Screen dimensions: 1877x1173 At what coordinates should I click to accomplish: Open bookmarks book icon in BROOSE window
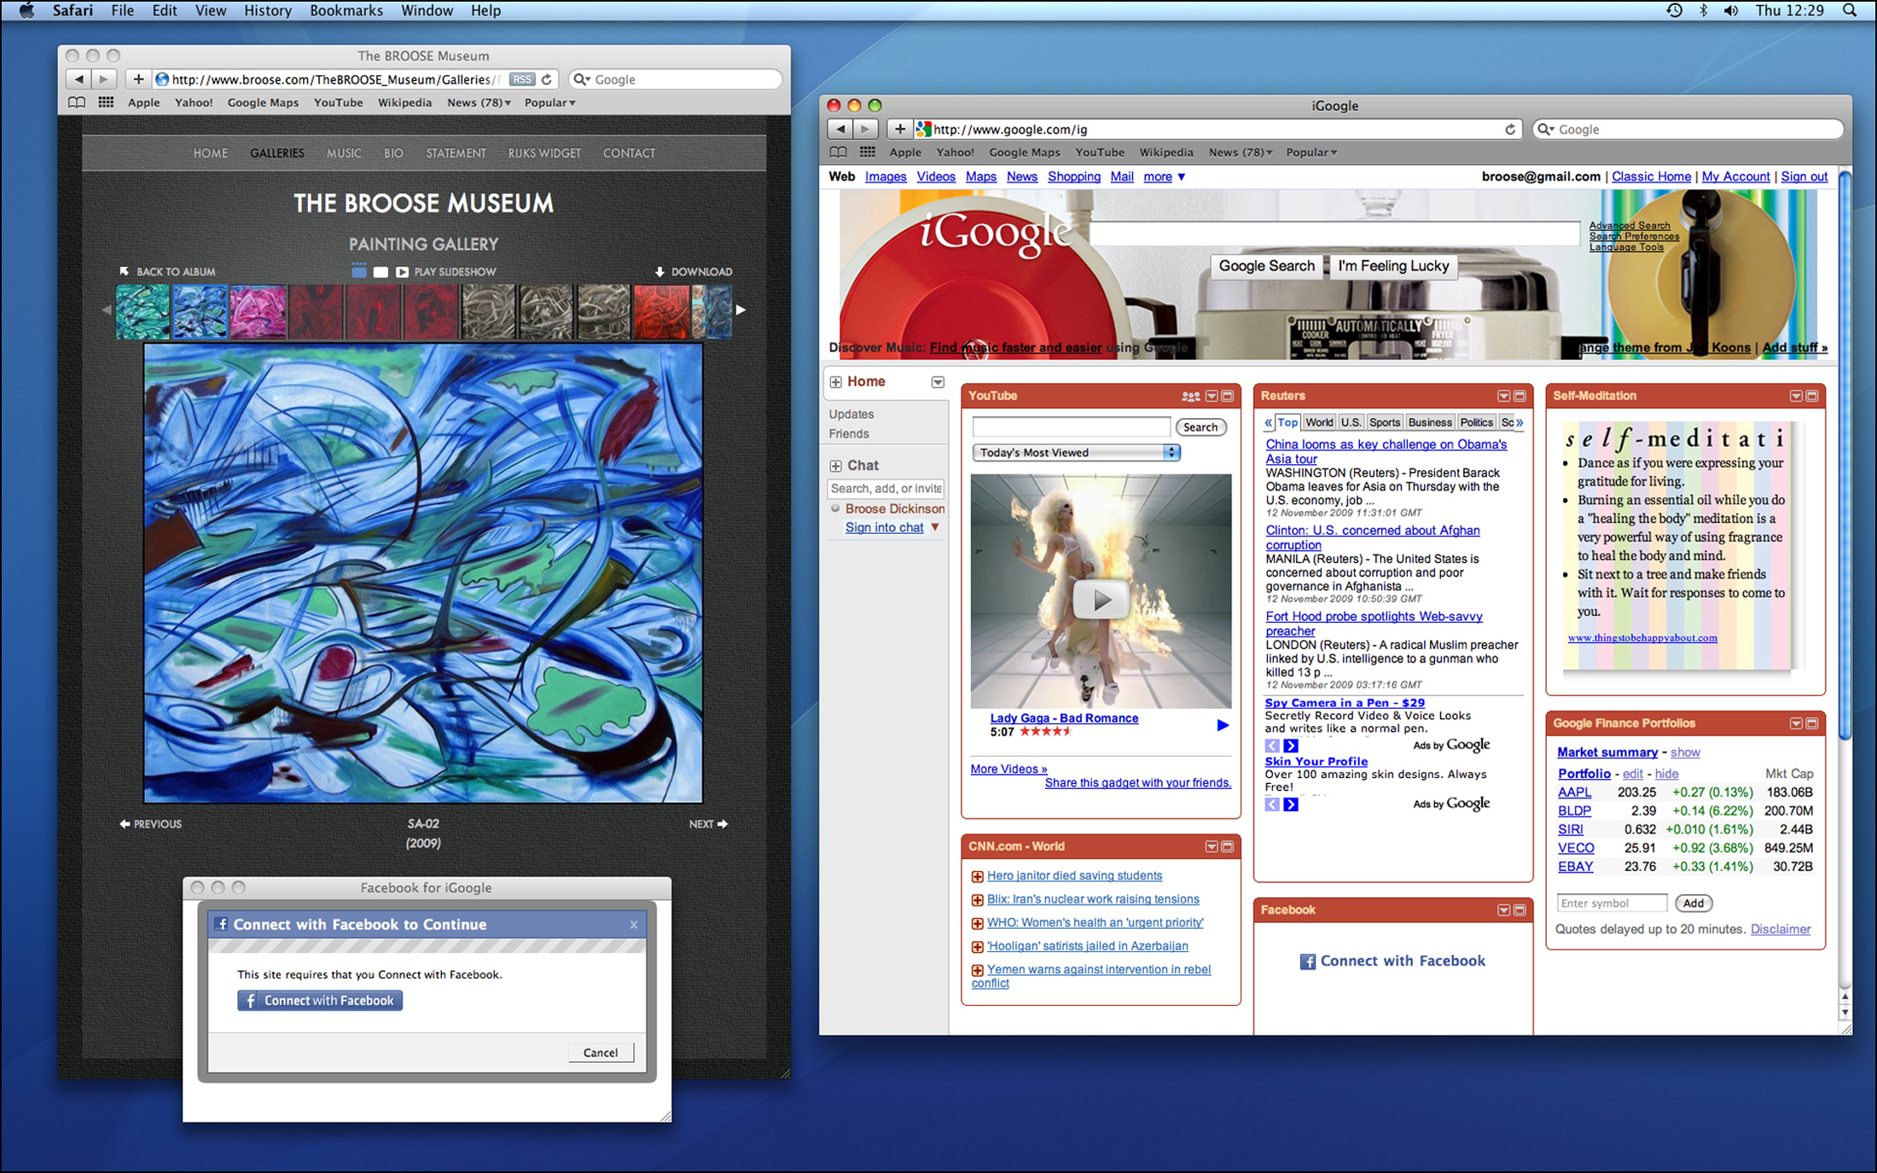tap(77, 102)
